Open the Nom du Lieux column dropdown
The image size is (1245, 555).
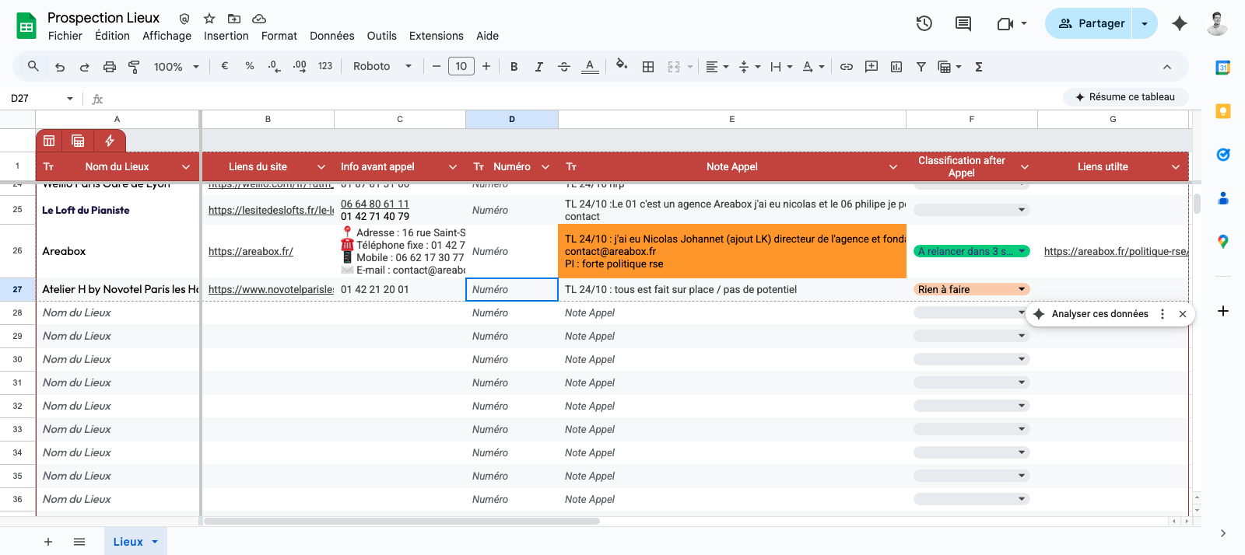click(x=186, y=166)
